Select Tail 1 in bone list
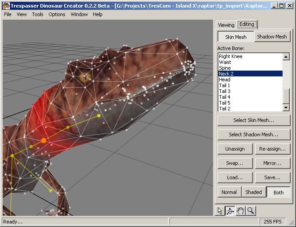This screenshot has height=227, width=296. point(250,85)
